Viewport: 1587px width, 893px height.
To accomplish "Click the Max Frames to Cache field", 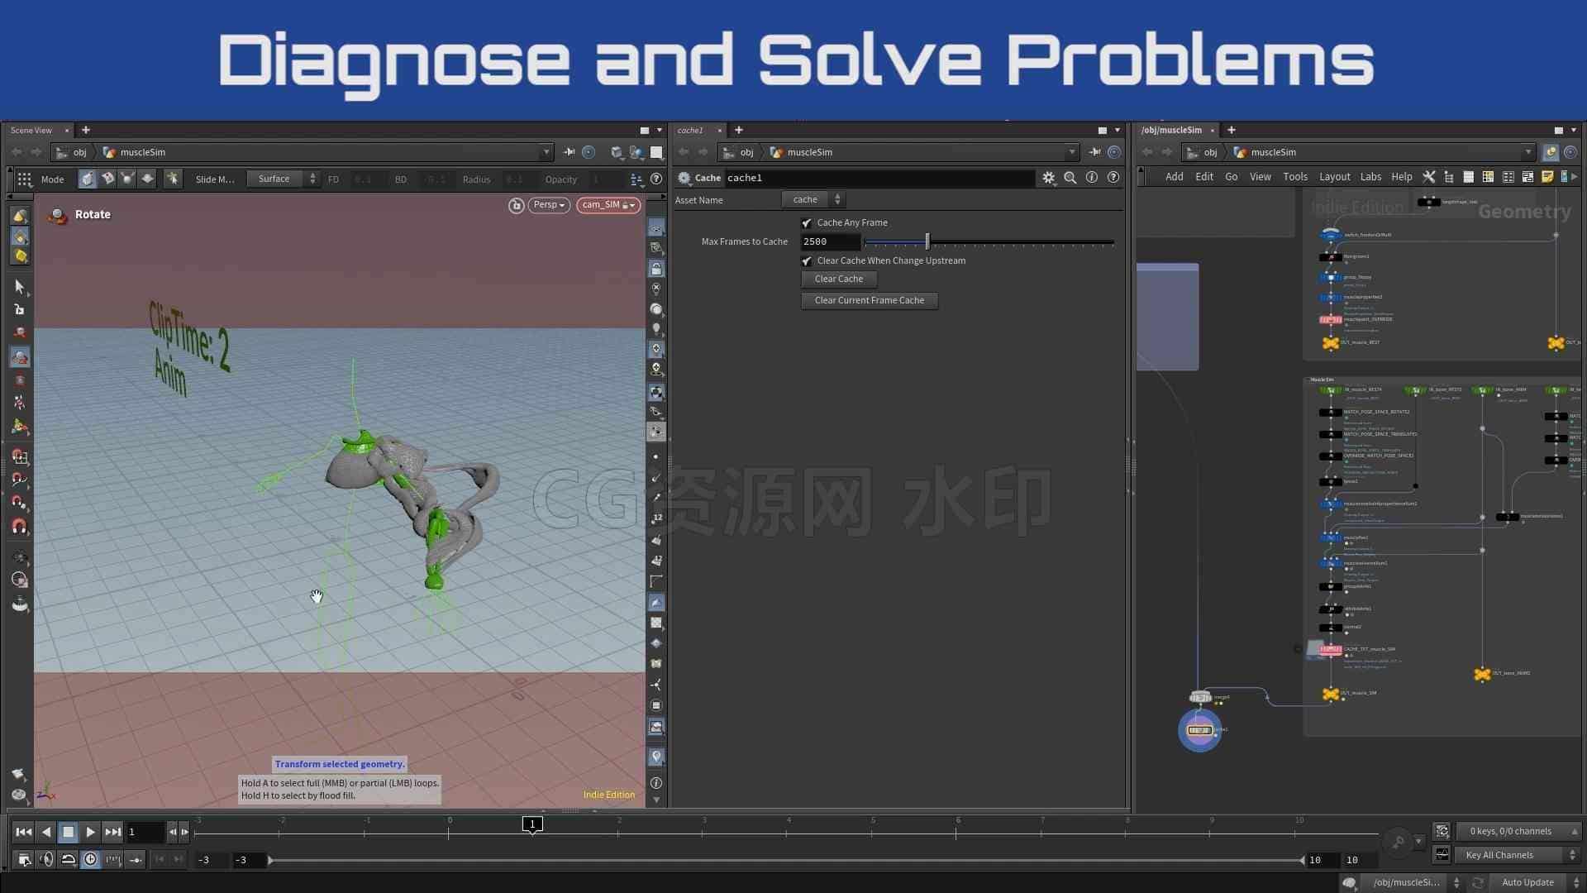I will (831, 242).
